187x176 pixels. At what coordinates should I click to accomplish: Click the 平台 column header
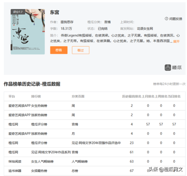point(12,96)
